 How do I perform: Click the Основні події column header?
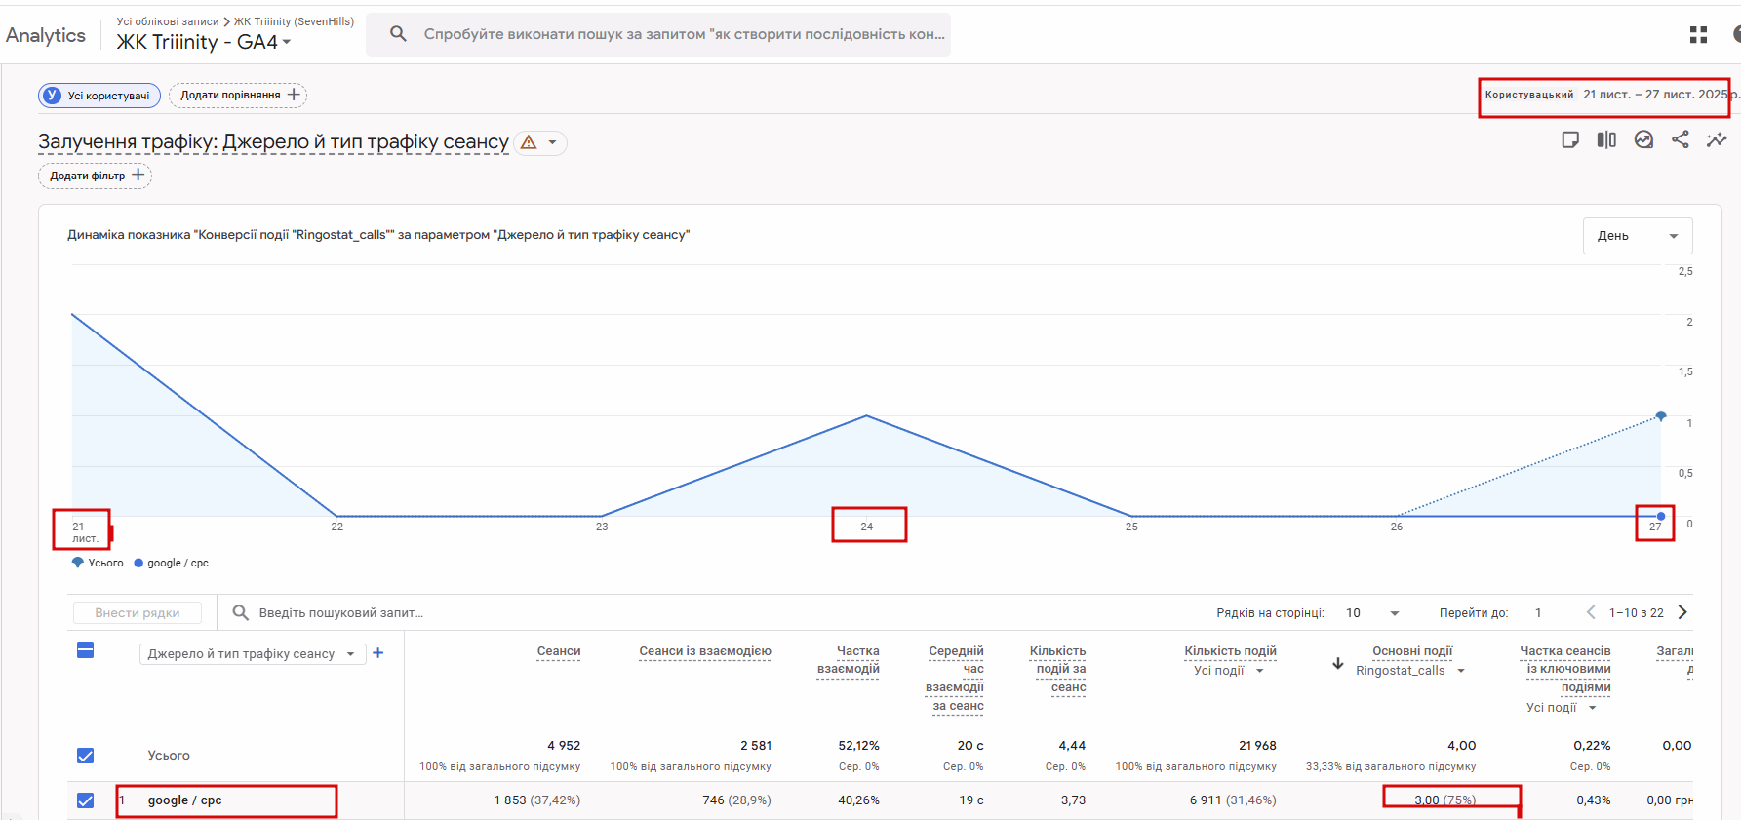coord(1412,651)
